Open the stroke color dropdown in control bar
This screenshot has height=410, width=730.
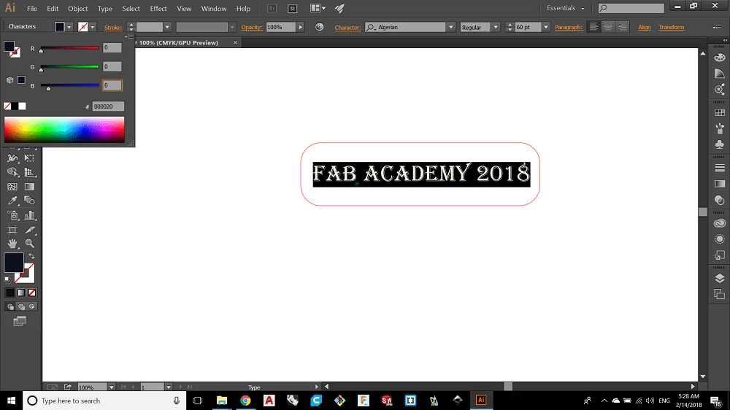[93, 27]
